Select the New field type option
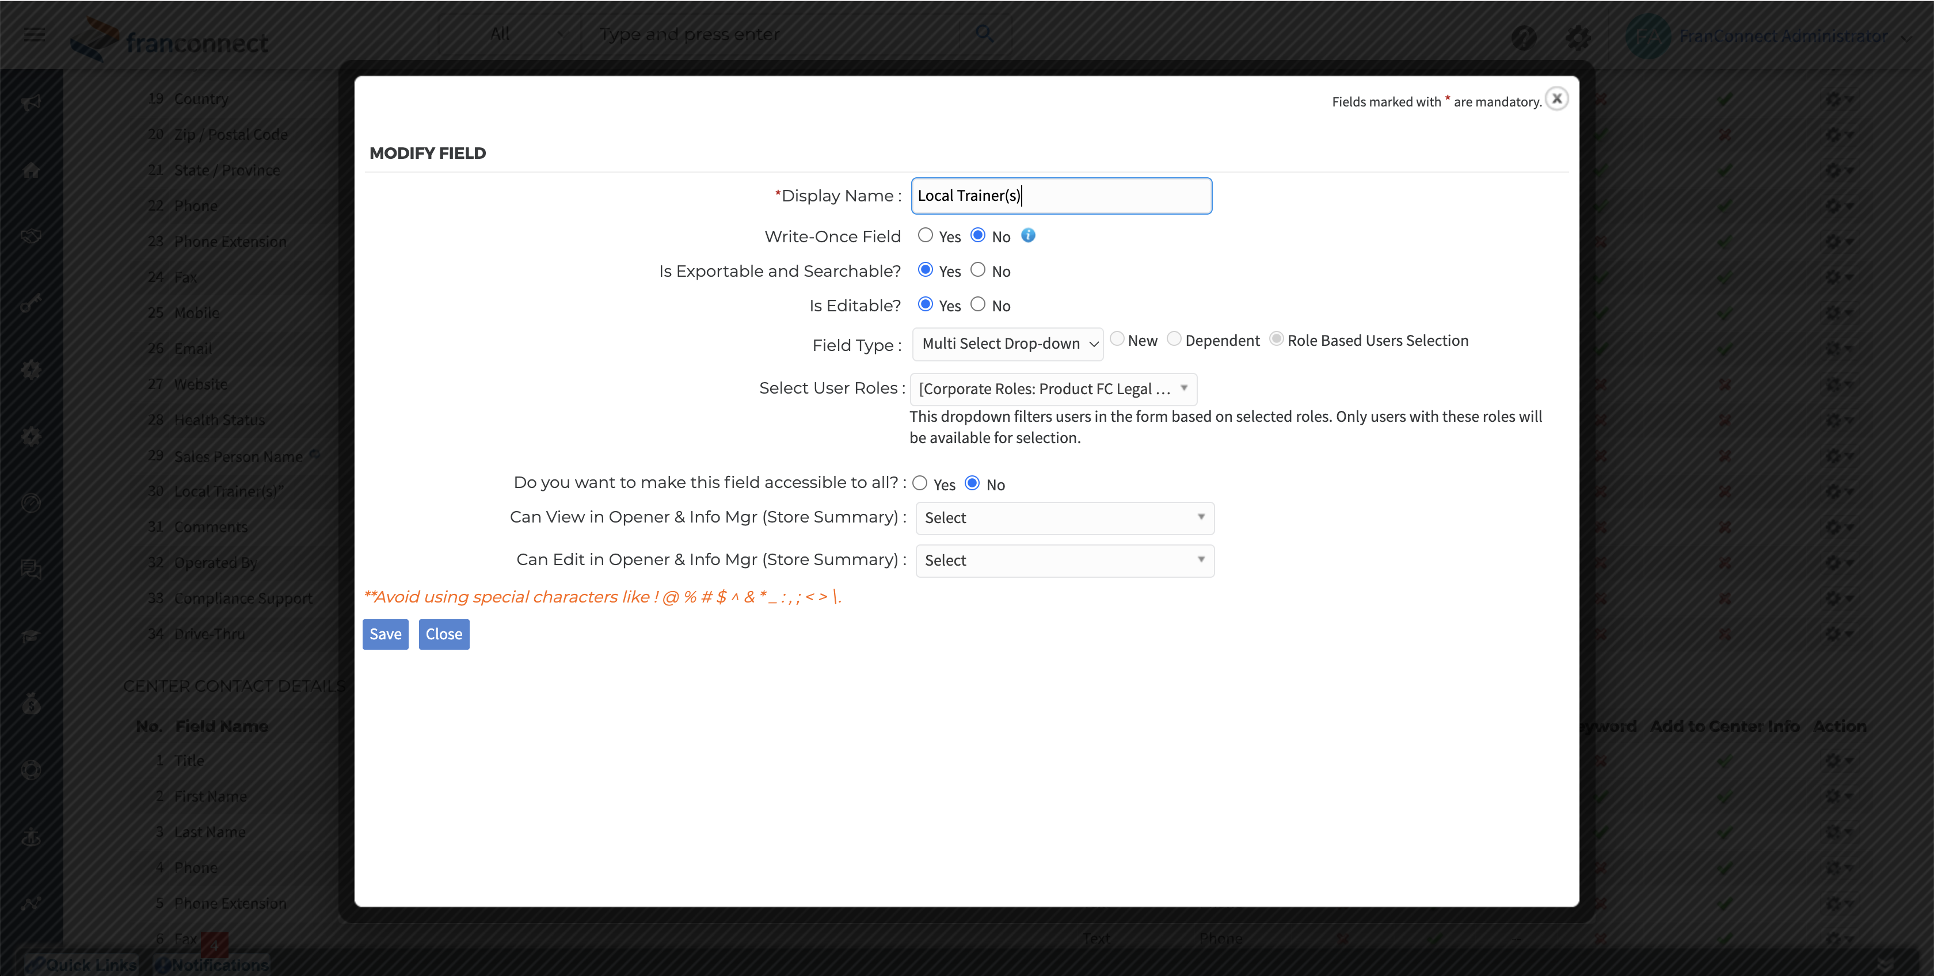 pyautogui.click(x=1117, y=340)
